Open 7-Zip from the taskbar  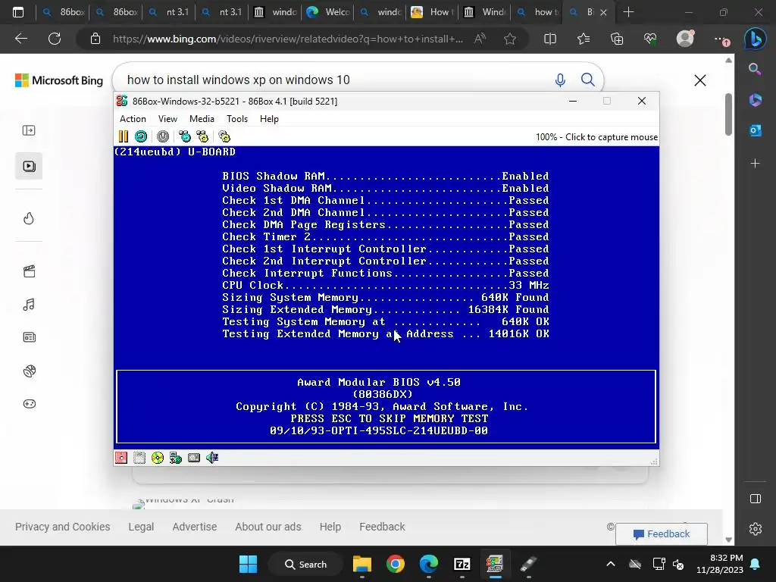tap(462, 564)
